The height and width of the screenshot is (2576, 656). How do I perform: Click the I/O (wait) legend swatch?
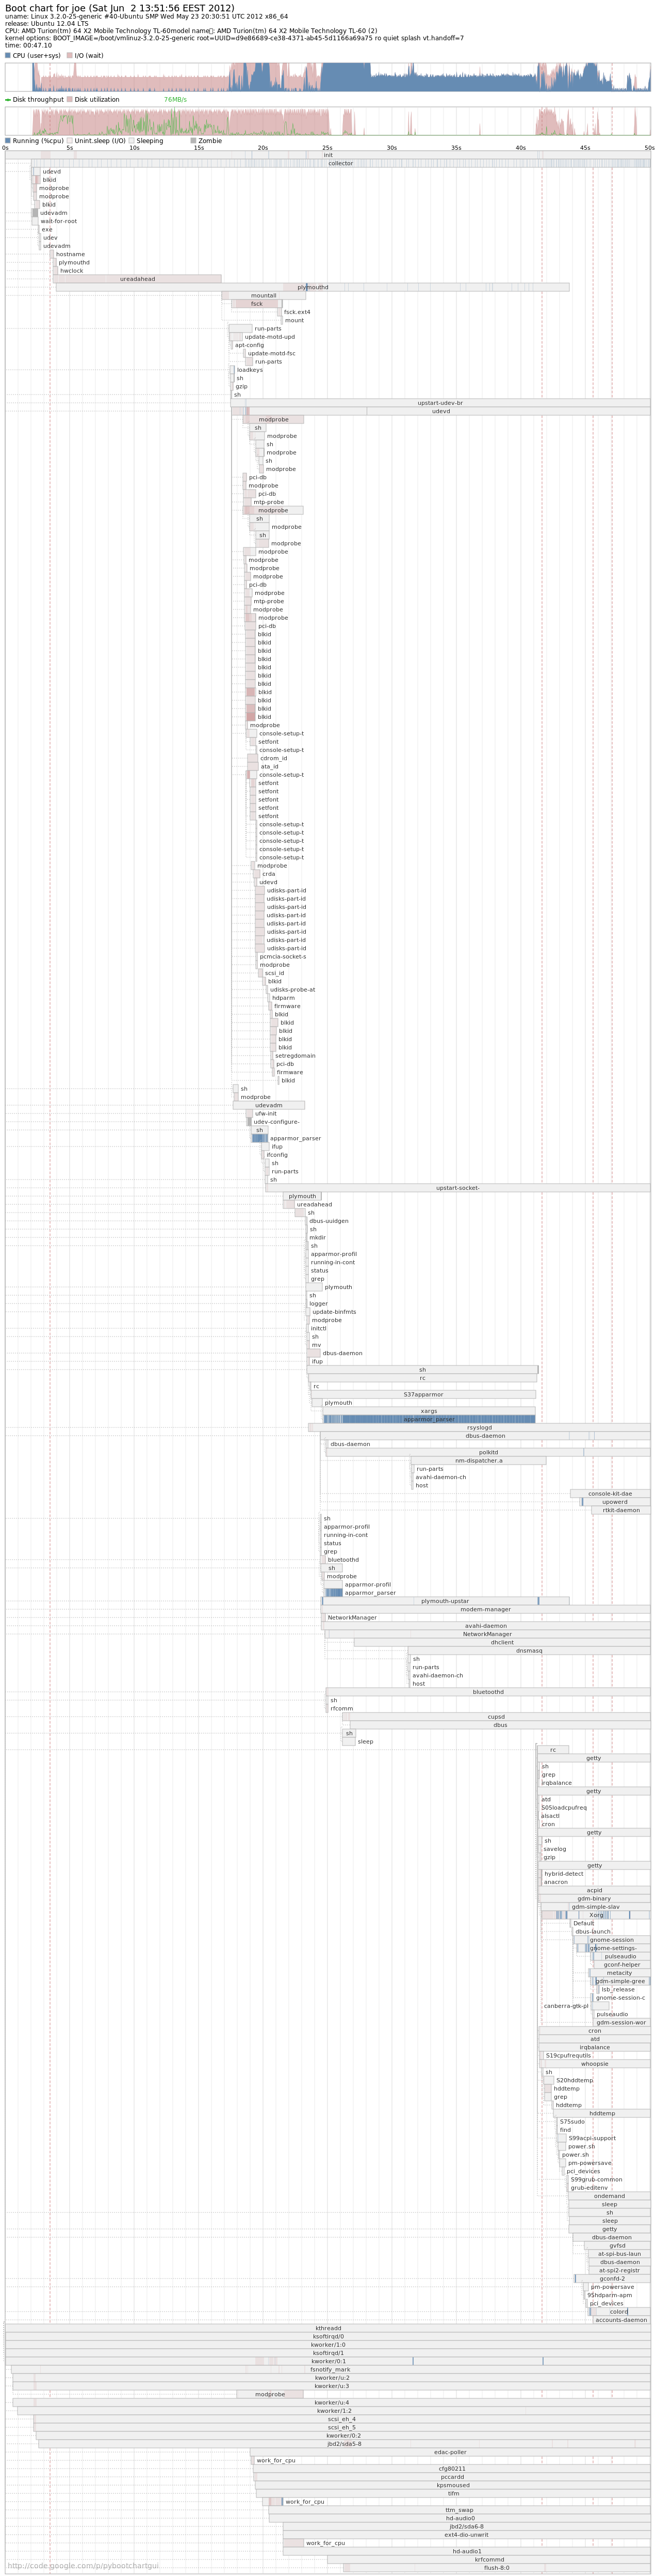70,56
